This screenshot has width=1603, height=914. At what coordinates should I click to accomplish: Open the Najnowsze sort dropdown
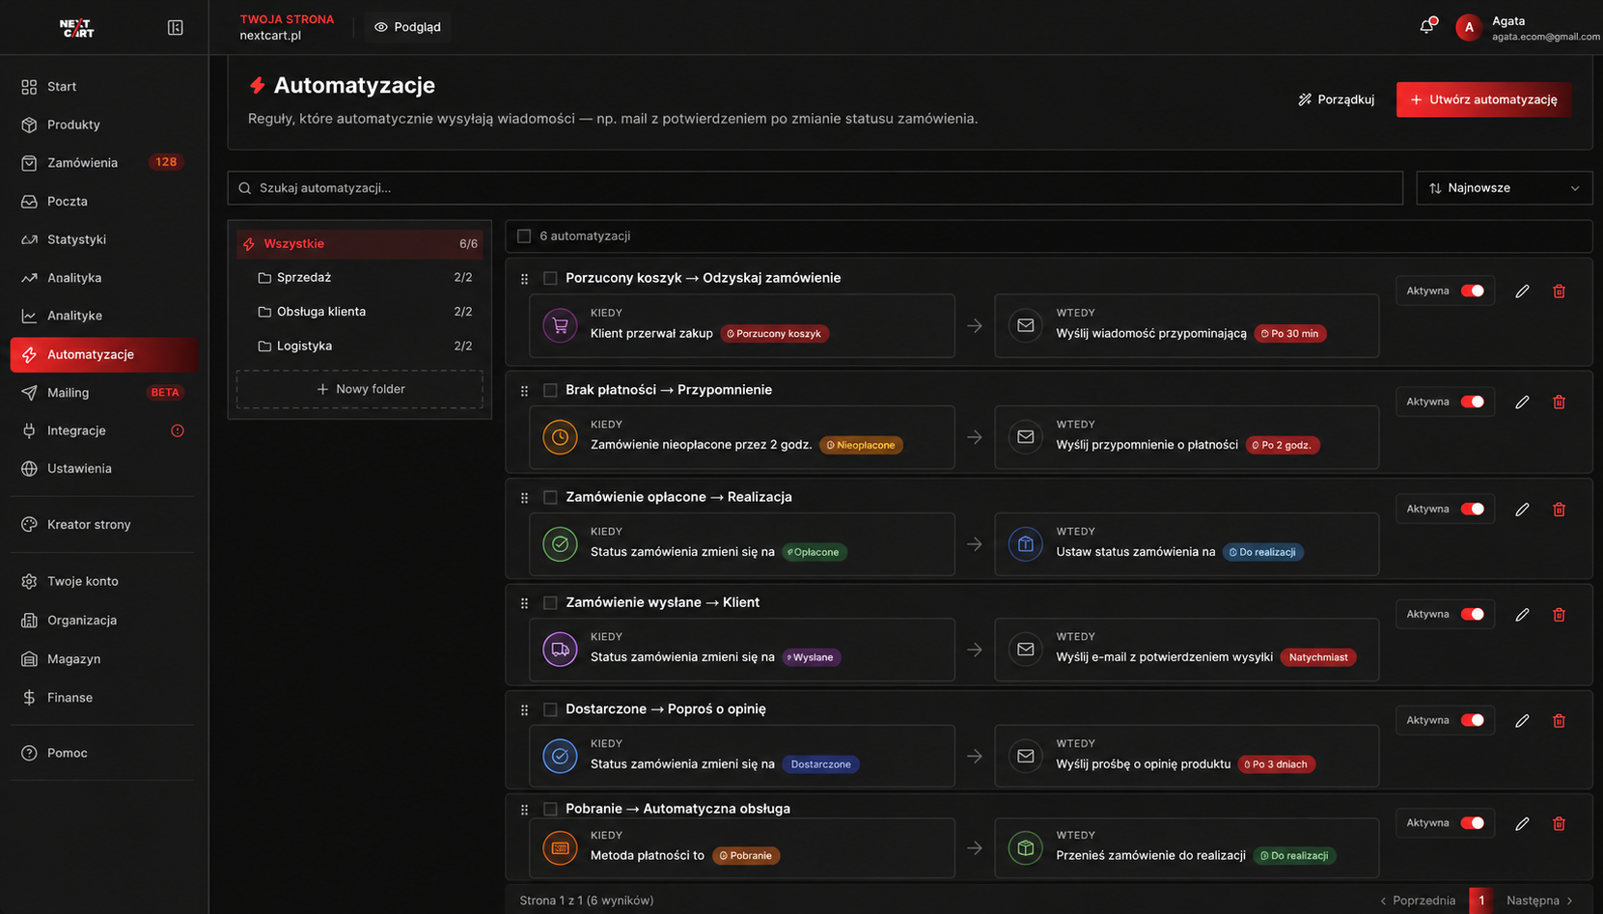[x=1504, y=188]
